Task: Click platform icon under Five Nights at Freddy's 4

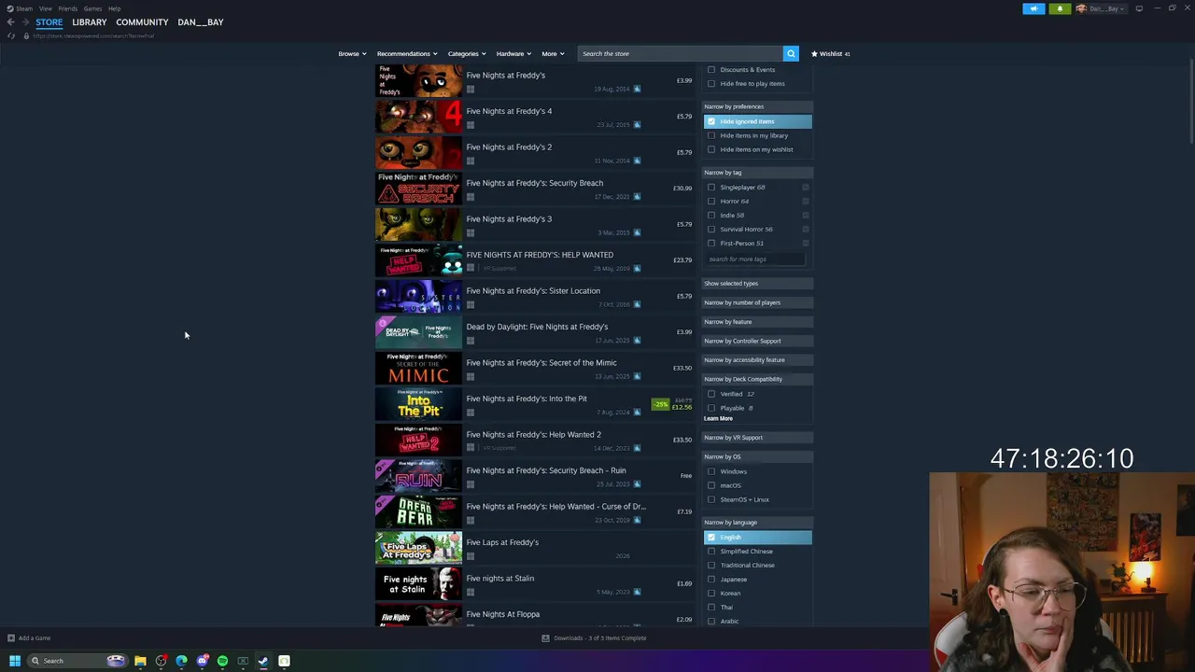Action: coord(471,125)
